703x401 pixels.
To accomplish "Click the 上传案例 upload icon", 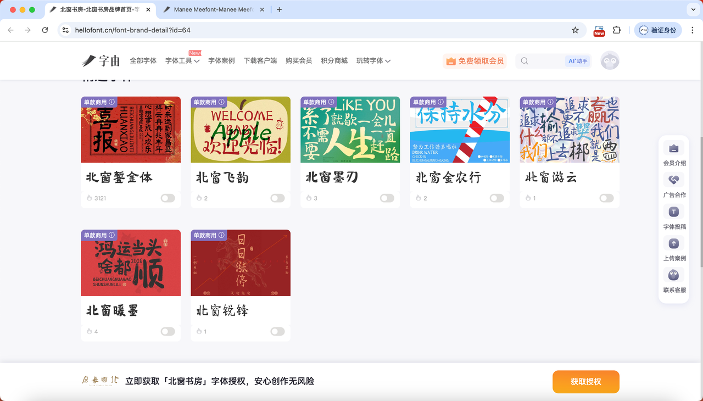I will (674, 243).
